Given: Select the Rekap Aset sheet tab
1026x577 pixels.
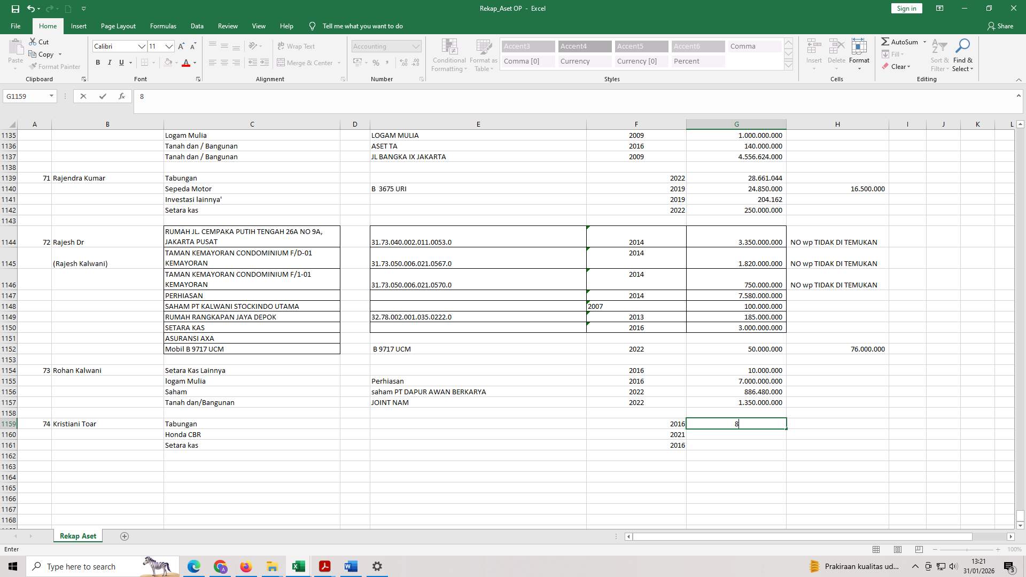Looking at the screenshot, I should (77, 536).
